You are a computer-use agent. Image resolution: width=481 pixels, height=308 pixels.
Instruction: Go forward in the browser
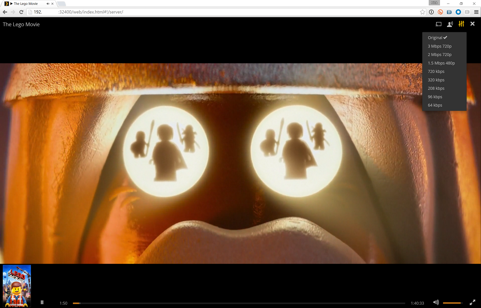(13, 12)
